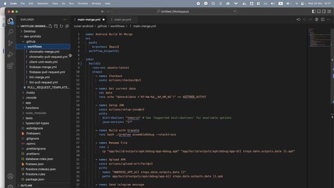Image resolution: width=334 pixels, height=188 pixels.
Task: Open the File menu
Action: pyautogui.click(x=22, y=4)
